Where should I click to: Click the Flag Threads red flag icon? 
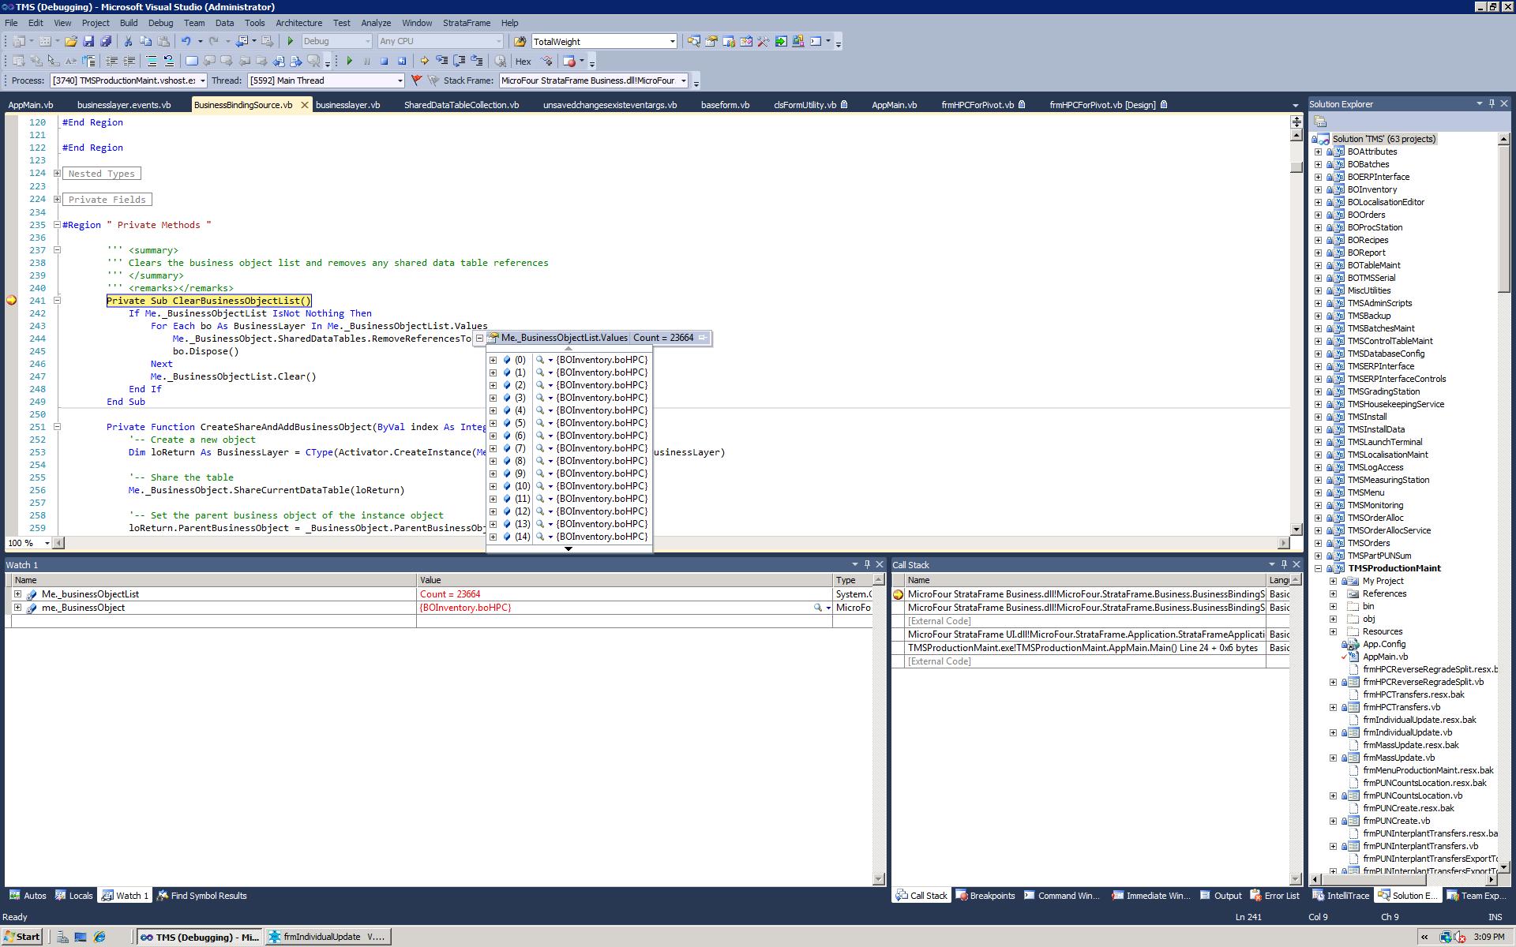click(x=416, y=80)
